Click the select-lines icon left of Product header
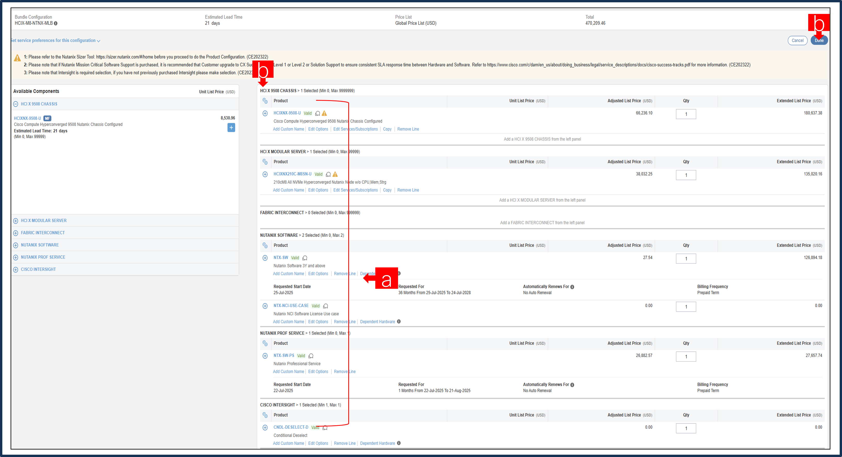Viewport: 842px width, 457px height. coord(266,101)
